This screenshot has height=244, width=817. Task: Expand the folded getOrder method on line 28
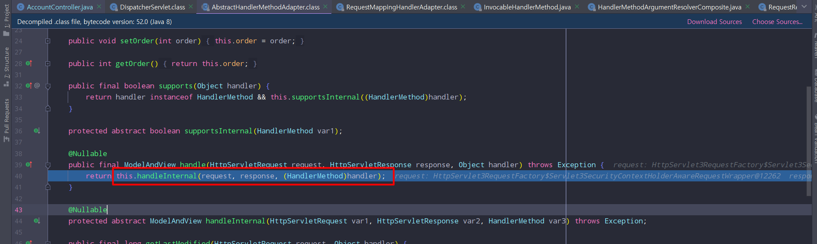pyautogui.click(x=48, y=63)
